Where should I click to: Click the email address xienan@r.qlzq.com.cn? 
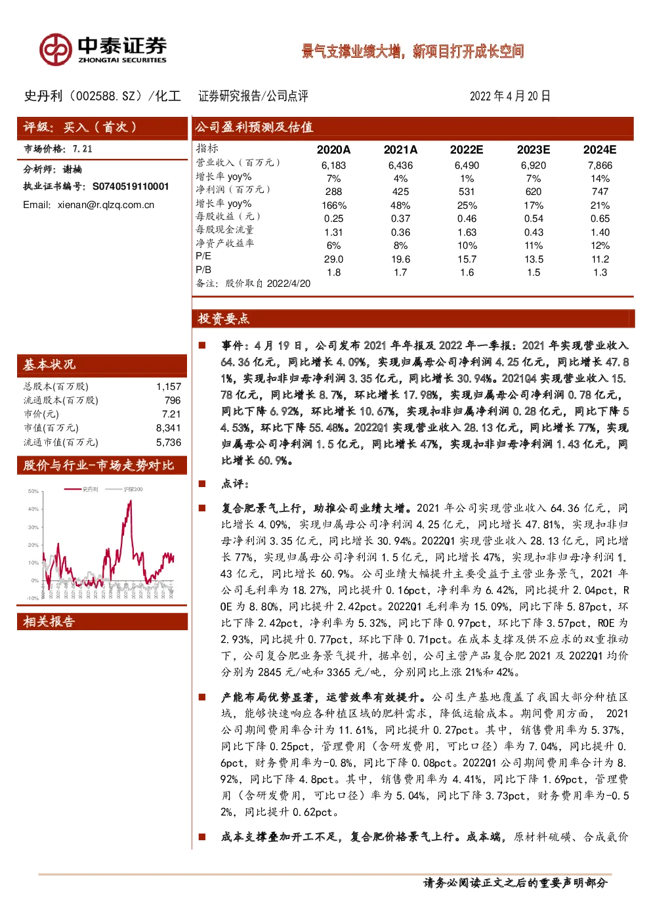coord(106,205)
